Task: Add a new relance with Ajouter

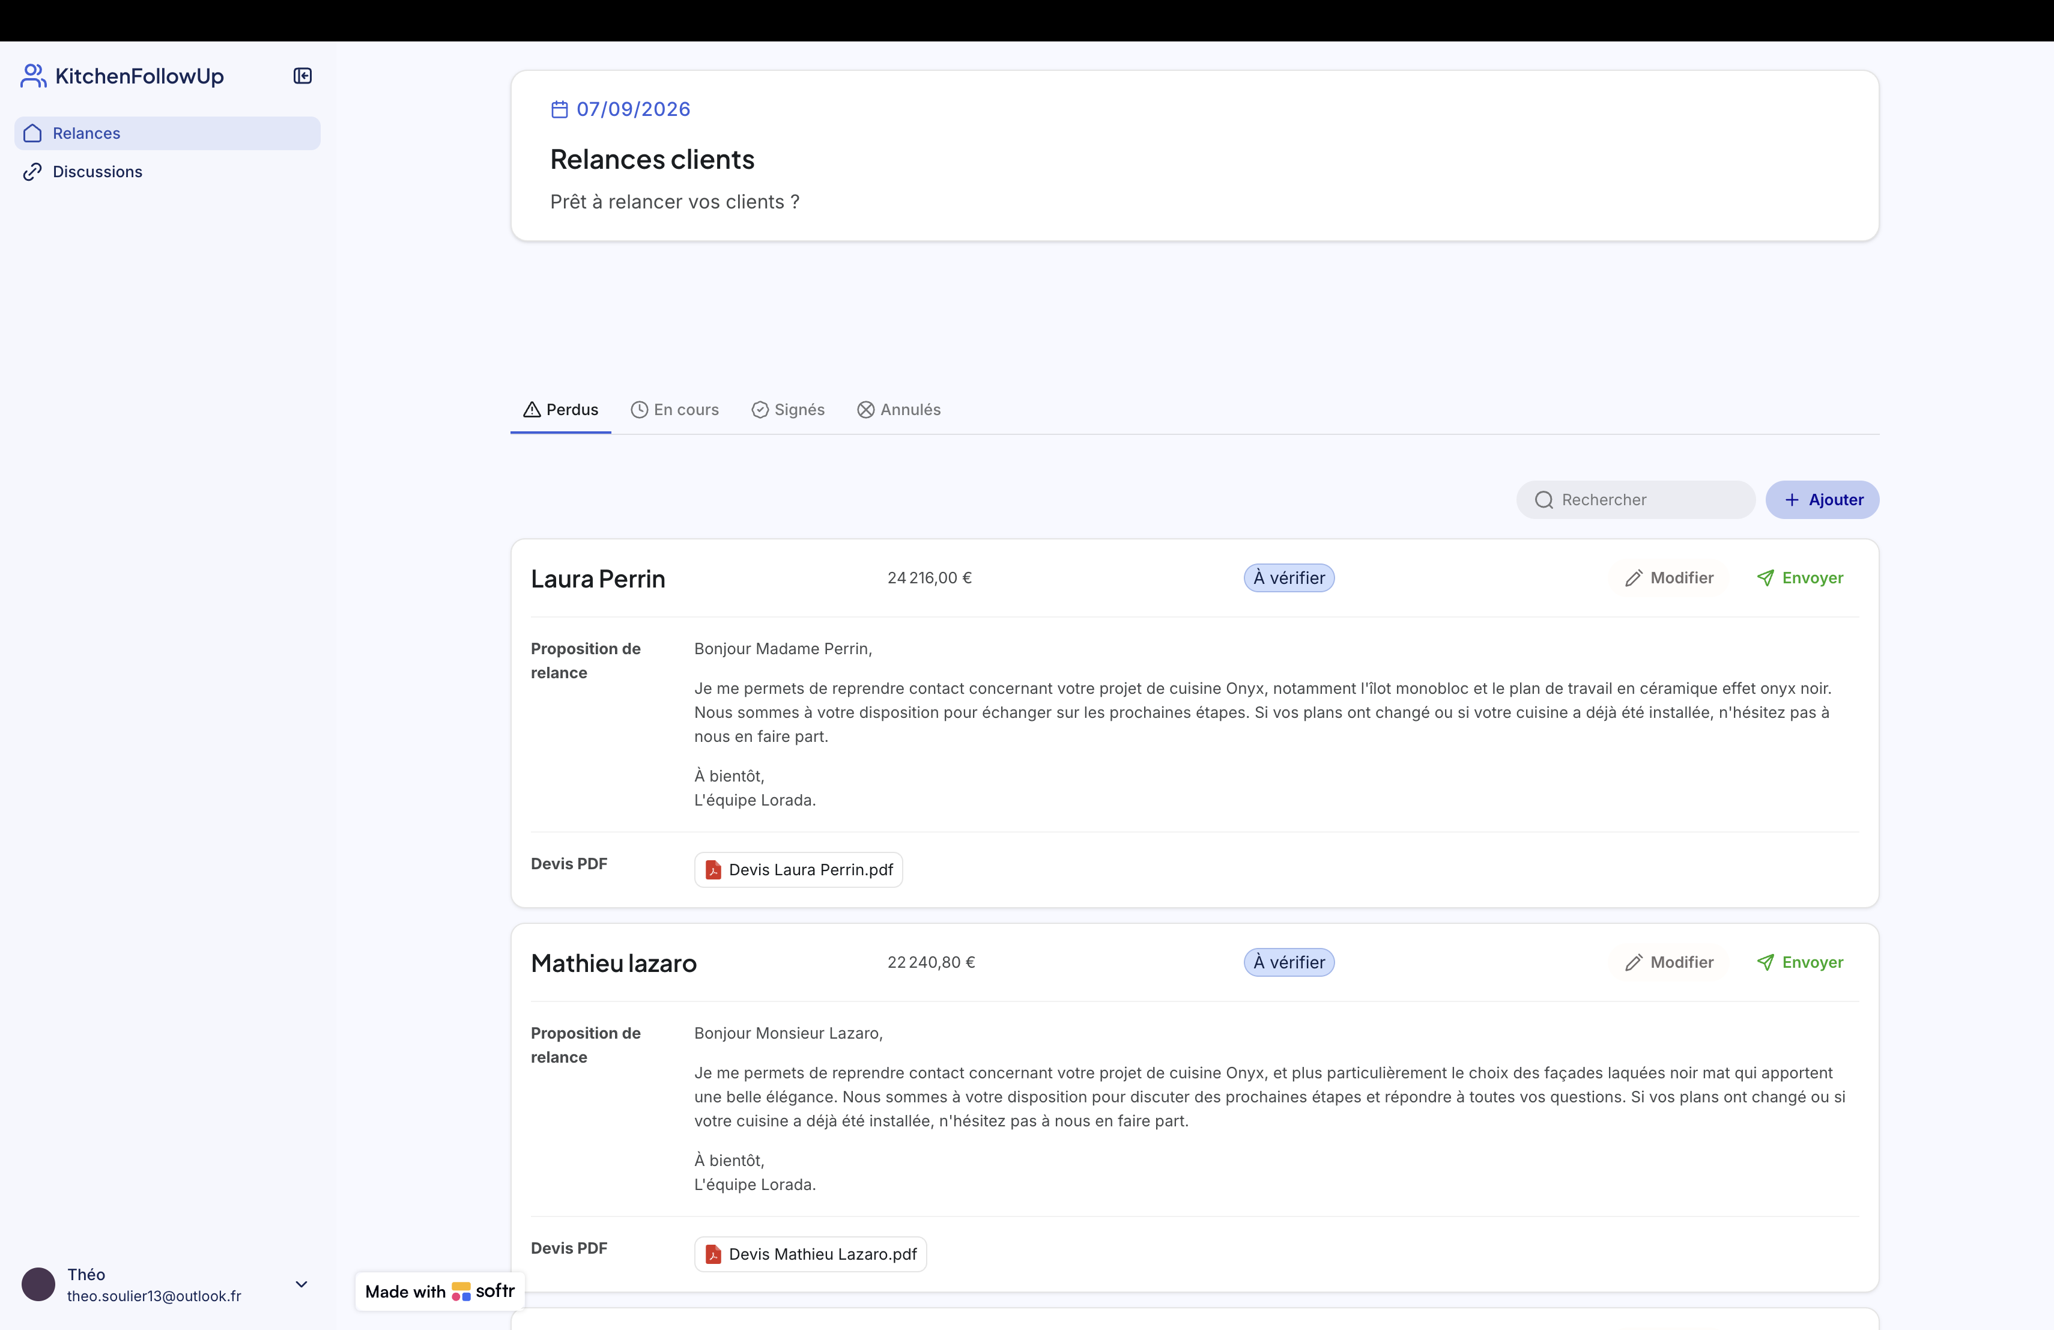Action: click(1822, 500)
